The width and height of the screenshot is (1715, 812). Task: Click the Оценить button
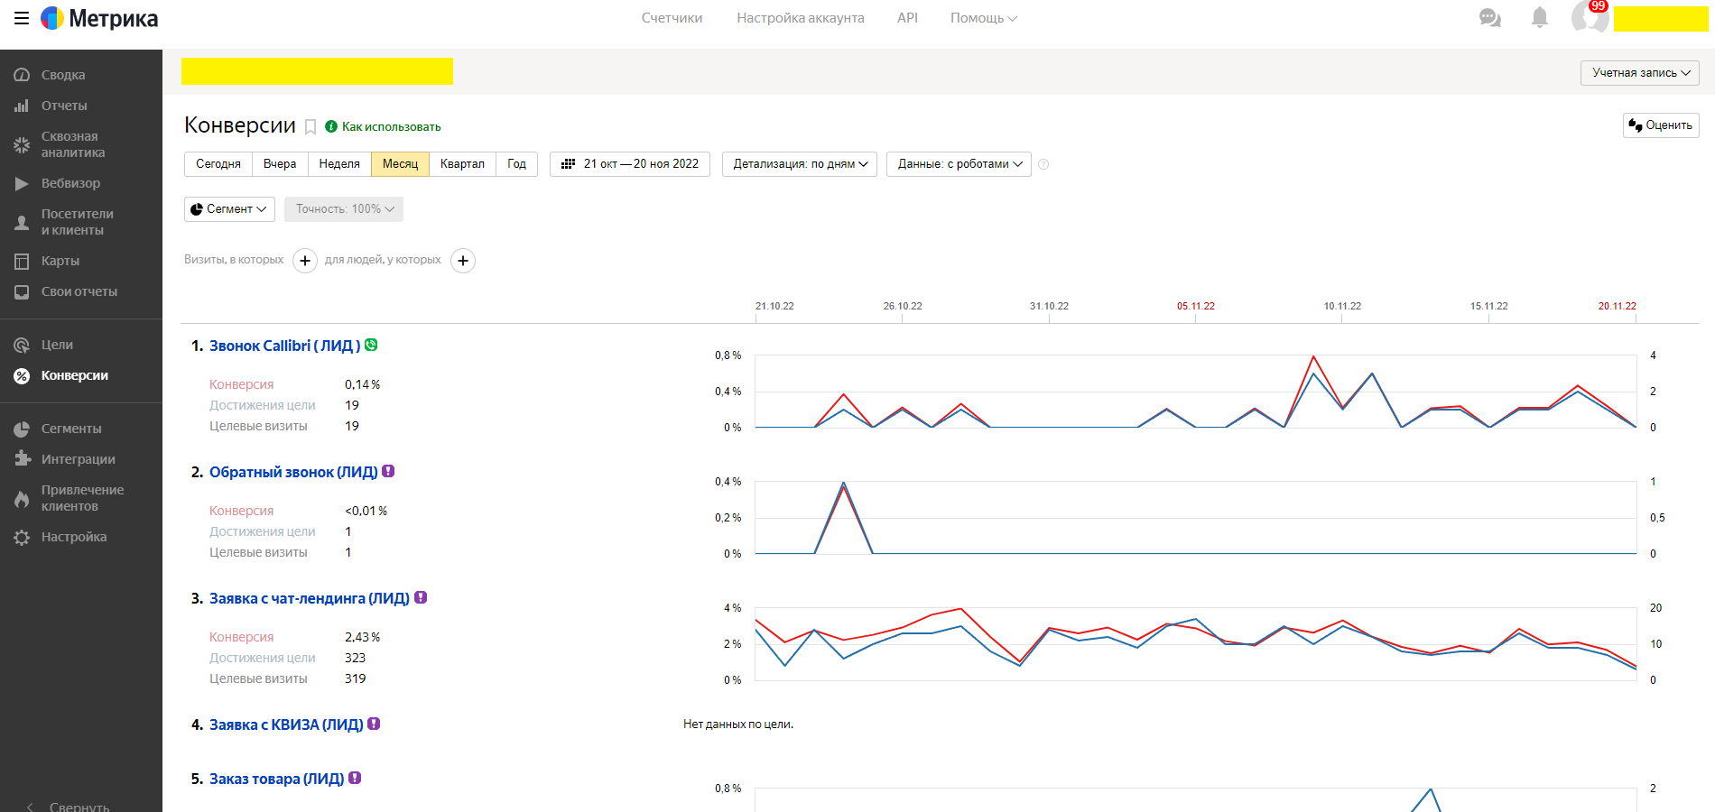[x=1661, y=125]
